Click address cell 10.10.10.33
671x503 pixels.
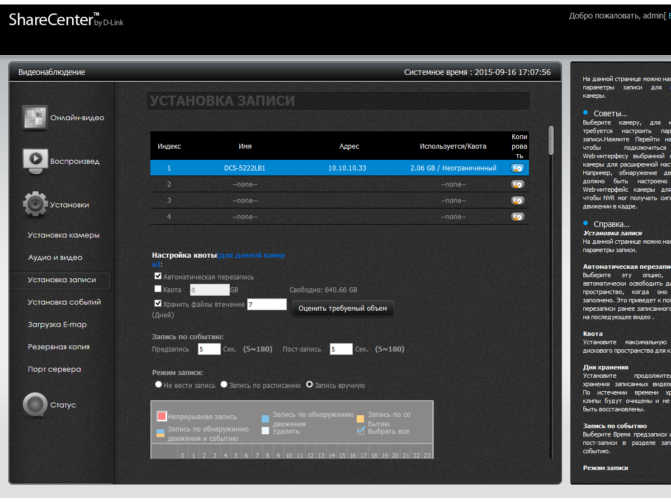pos(347,168)
